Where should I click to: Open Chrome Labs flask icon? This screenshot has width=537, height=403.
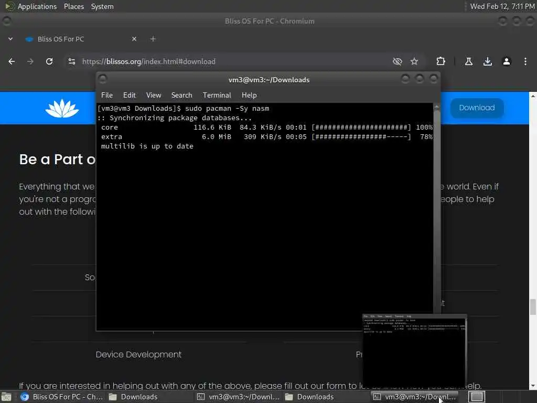(469, 61)
